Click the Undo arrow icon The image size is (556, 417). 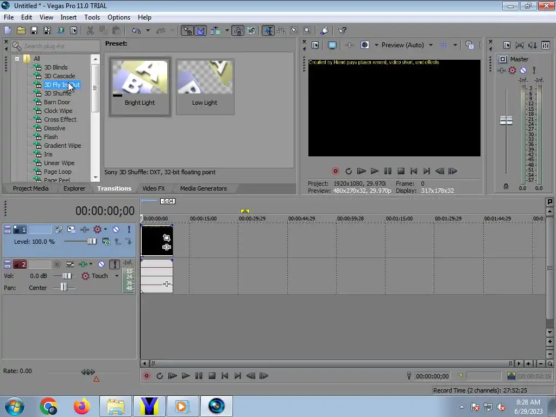coord(136,30)
